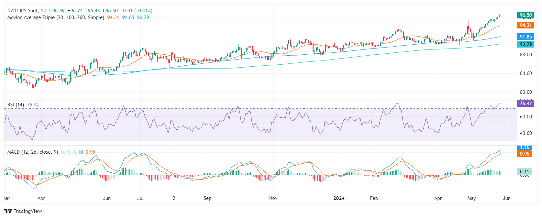Click the light green 0.15 histogram tag
The image size is (542, 218).
(525, 172)
